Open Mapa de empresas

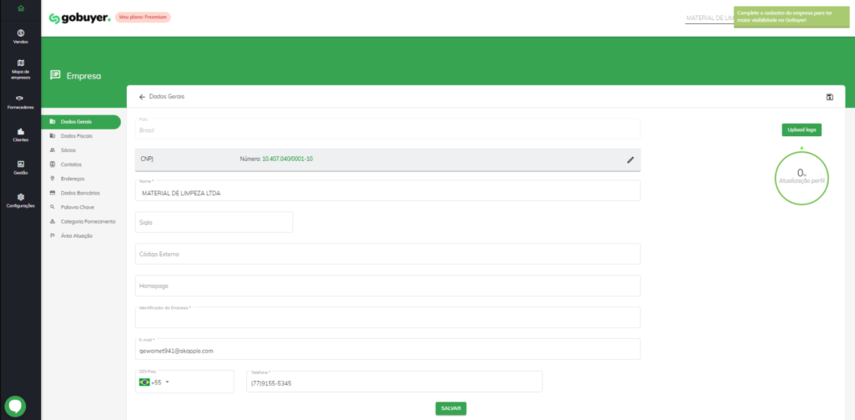[21, 69]
